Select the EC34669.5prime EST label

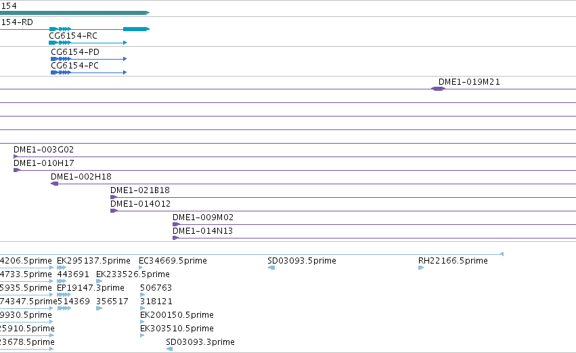pos(173,261)
